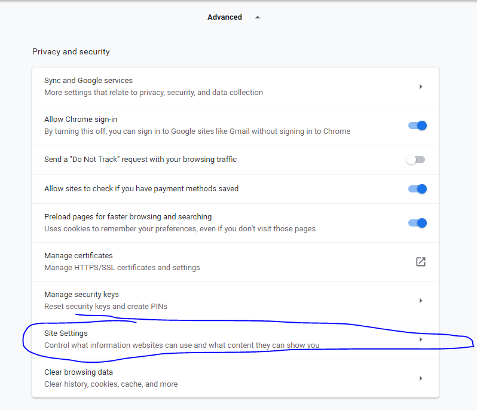Select the Preload pages setting description
The image size is (477, 410).
tap(179, 229)
